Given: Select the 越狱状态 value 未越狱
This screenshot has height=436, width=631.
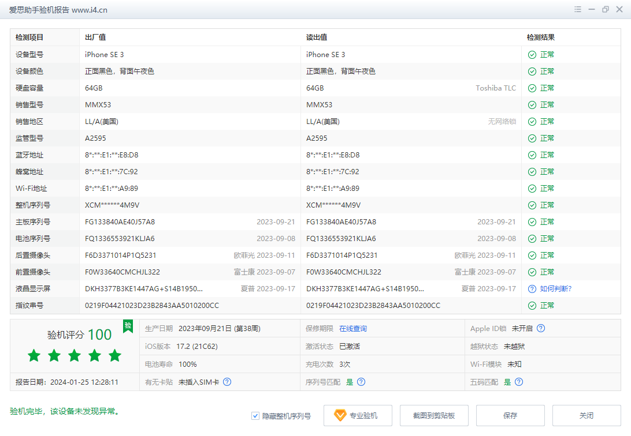Looking at the screenshot, I should pyautogui.click(x=514, y=347).
